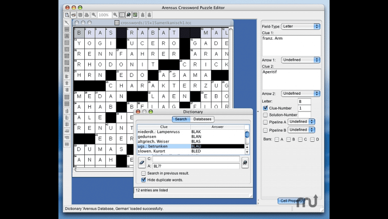The width and height of the screenshot is (388, 219).
Task: Tick Bars checkbox B
Action: click(x=289, y=139)
